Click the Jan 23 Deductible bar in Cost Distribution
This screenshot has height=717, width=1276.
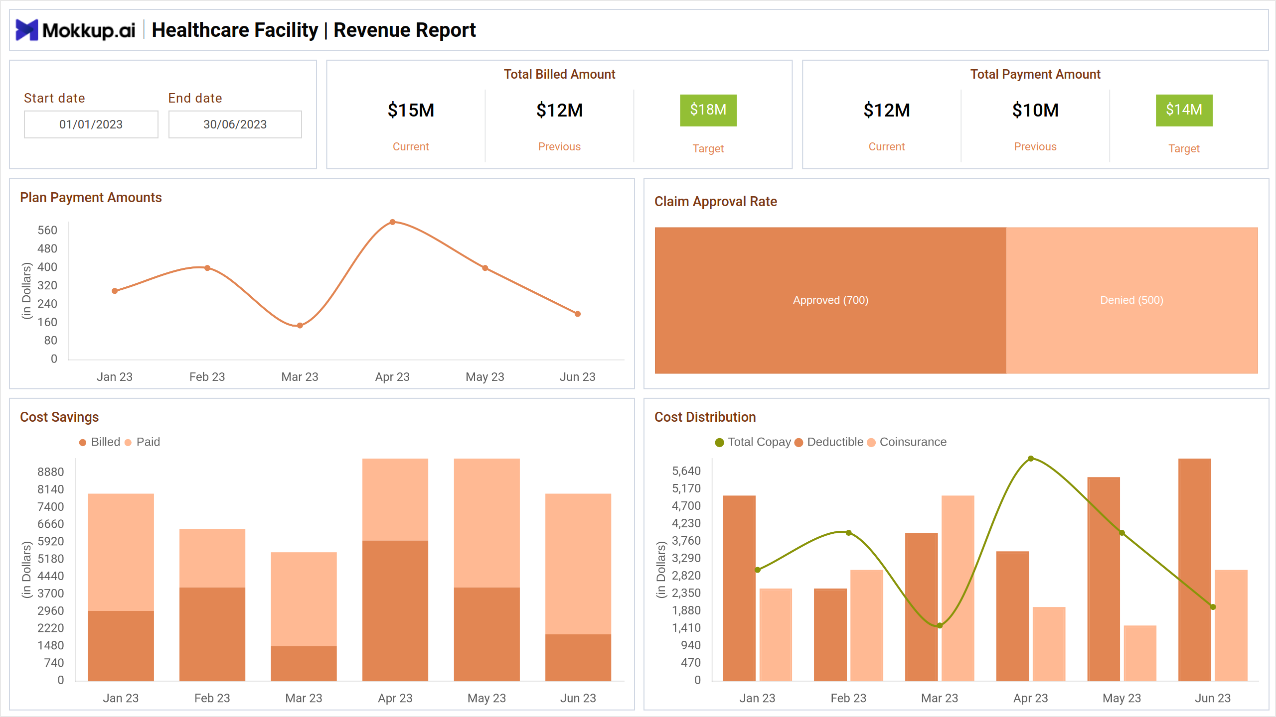click(739, 588)
